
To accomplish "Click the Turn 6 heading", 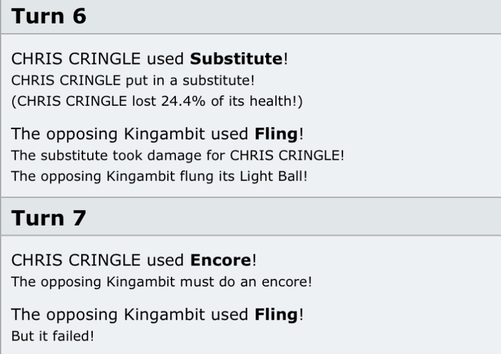I will coord(49,16).
